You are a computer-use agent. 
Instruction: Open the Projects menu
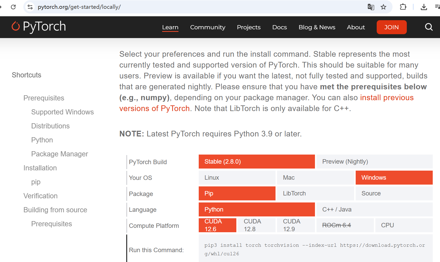pos(249,27)
